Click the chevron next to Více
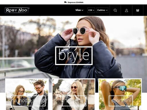 click(82, 10)
